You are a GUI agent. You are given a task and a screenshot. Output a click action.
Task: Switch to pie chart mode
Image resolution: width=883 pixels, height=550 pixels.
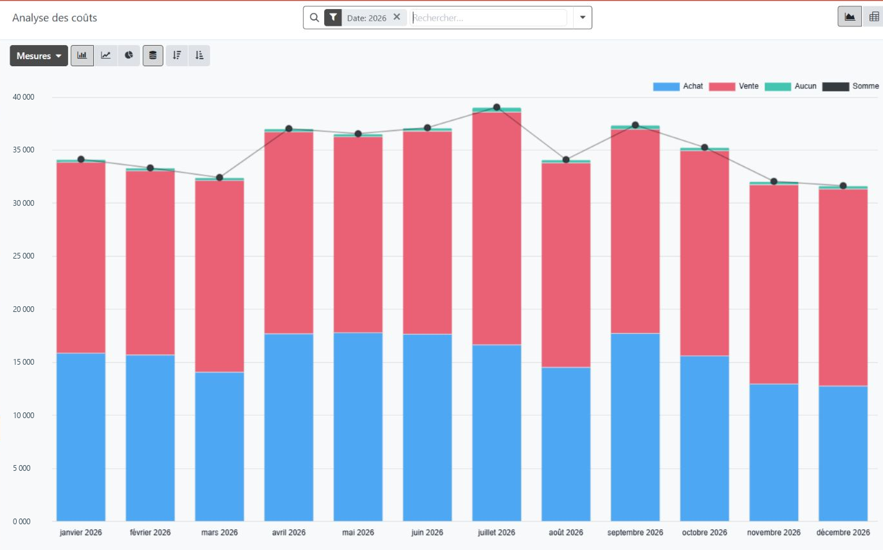click(x=129, y=55)
